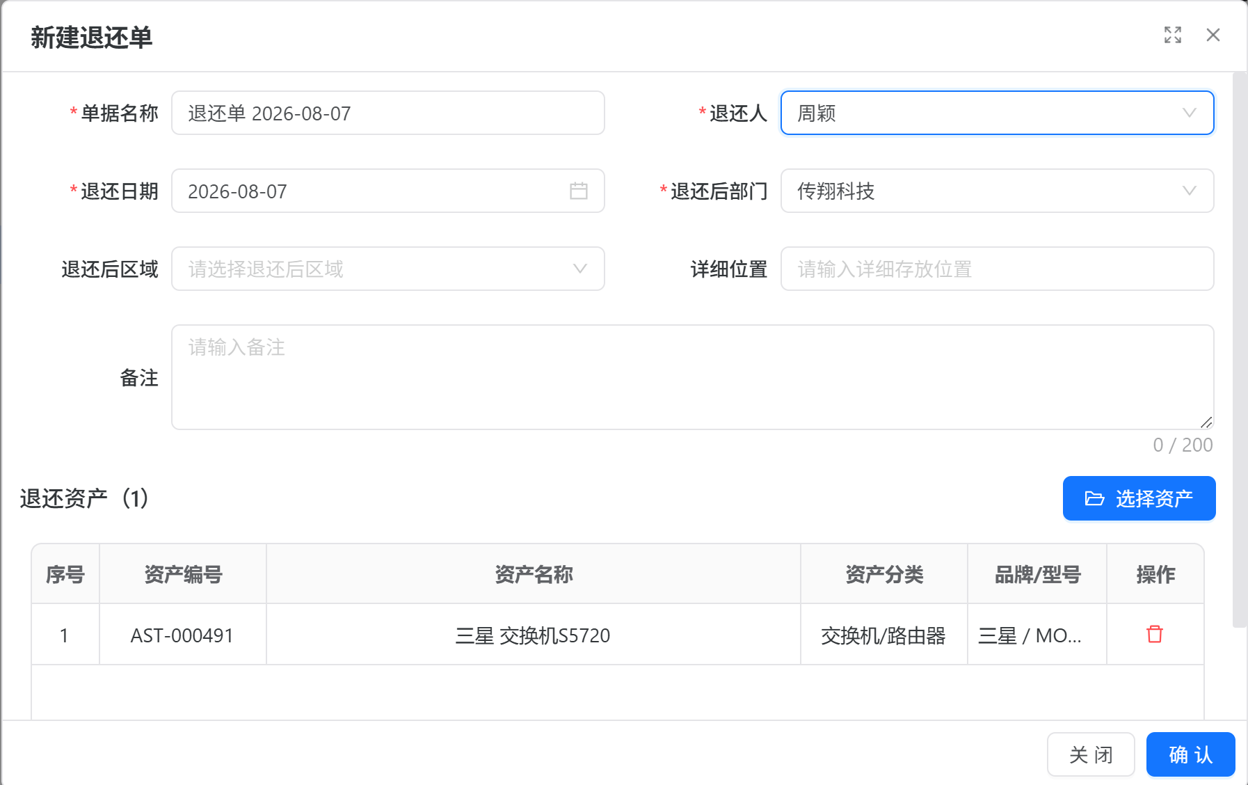Screen dimensions: 1248x785
Task: Click row number 1 cell
Action: (64, 635)
